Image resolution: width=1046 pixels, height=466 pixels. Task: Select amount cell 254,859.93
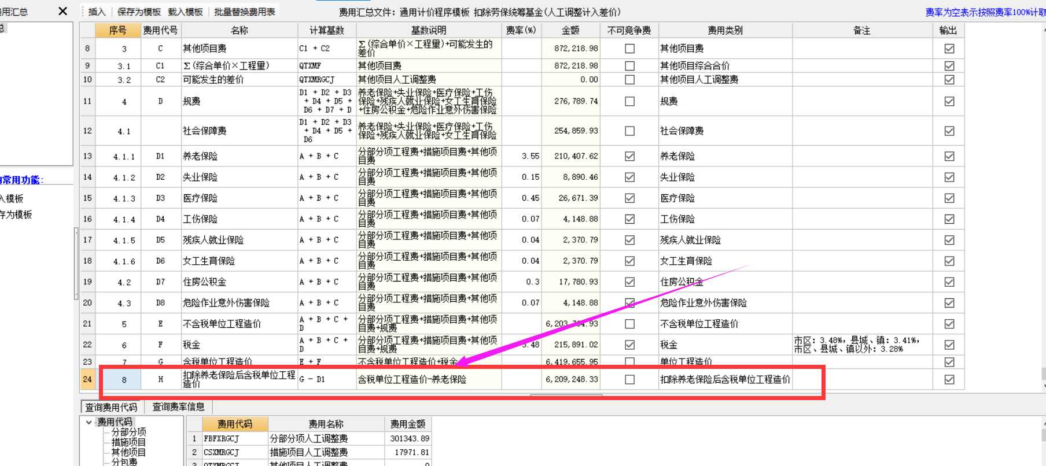[570, 131]
